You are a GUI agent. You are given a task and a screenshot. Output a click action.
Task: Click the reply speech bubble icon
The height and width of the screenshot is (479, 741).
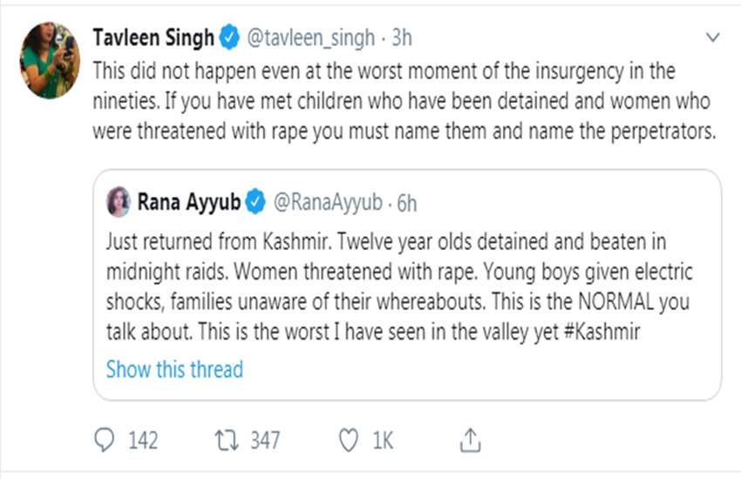[106, 441]
